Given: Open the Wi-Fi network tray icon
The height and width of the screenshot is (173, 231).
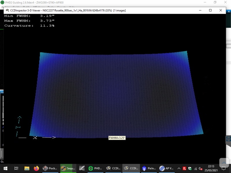Looking at the screenshot, I should [x=195, y=168].
